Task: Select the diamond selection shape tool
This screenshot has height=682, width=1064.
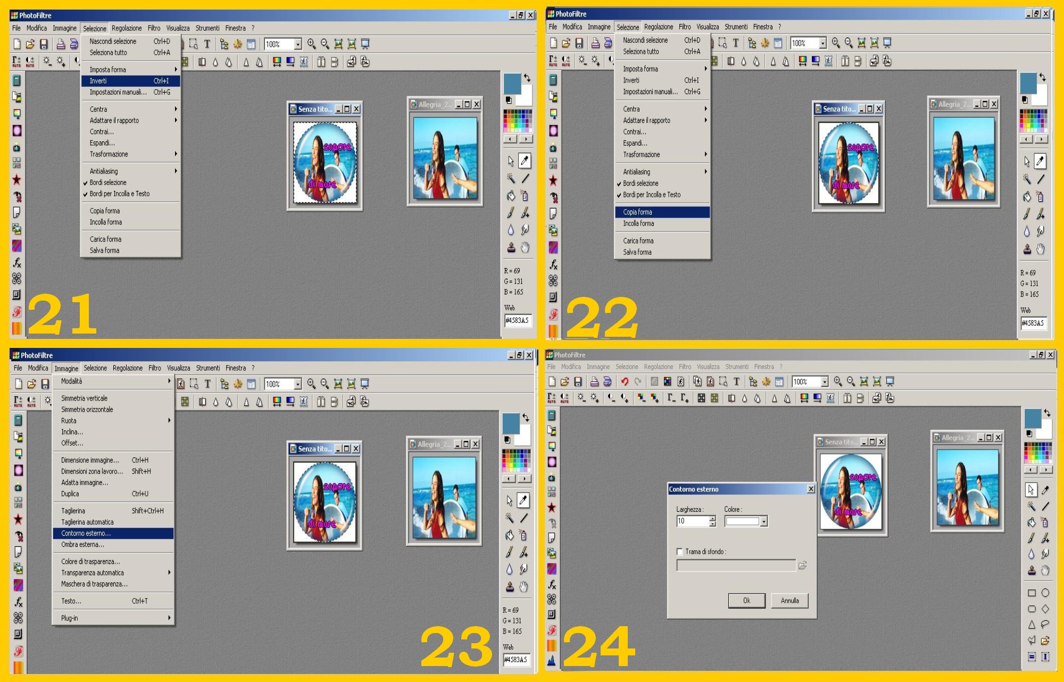Action: click(1045, 609)
